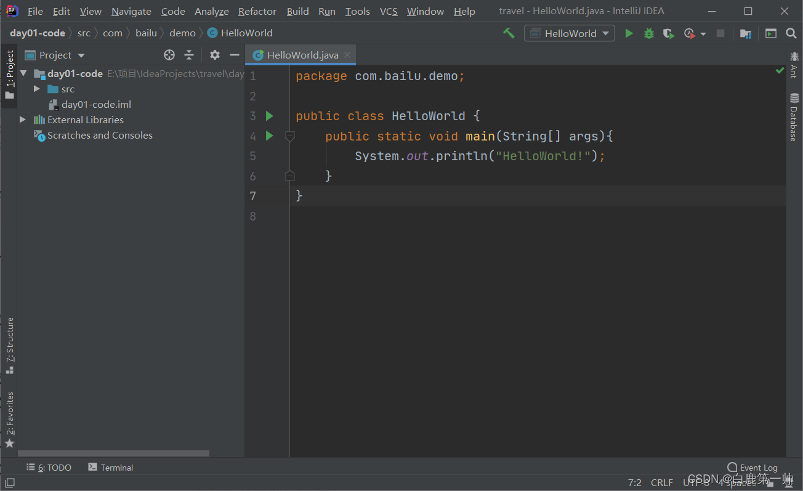Hide the Project panel with minus icon

[234, 55]
